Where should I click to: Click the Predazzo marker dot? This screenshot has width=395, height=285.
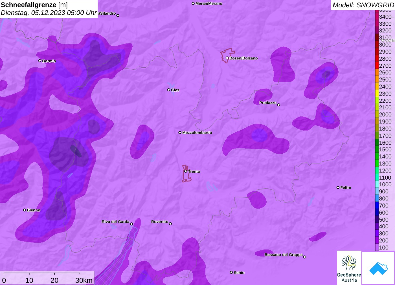(278, 105)
